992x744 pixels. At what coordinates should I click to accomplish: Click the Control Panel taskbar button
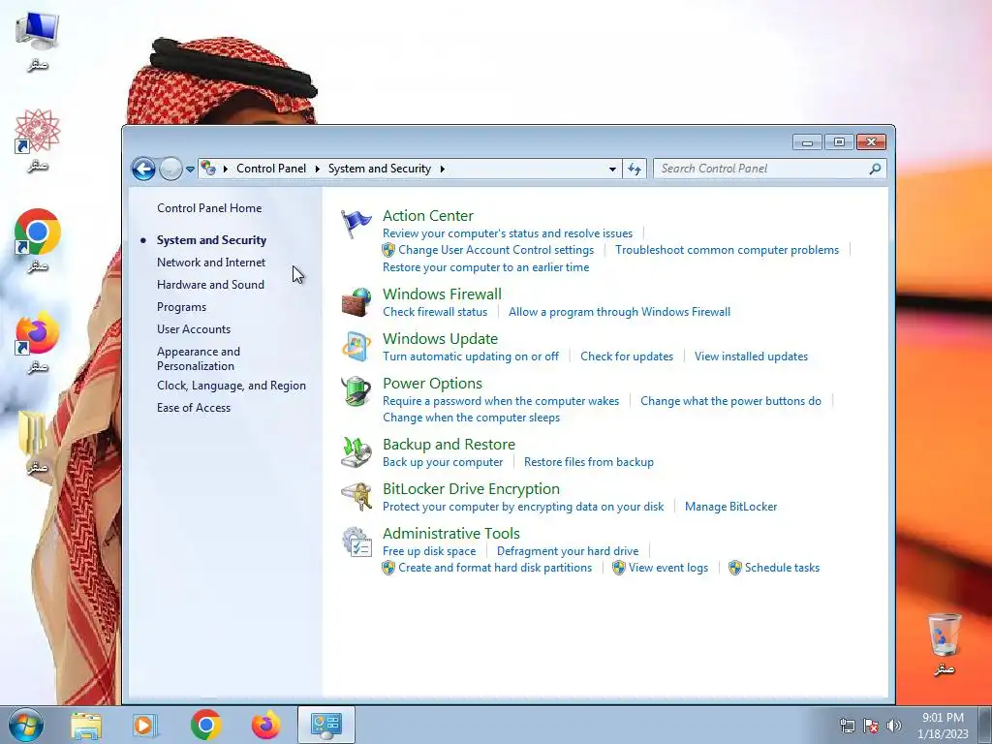click(326, 725)
